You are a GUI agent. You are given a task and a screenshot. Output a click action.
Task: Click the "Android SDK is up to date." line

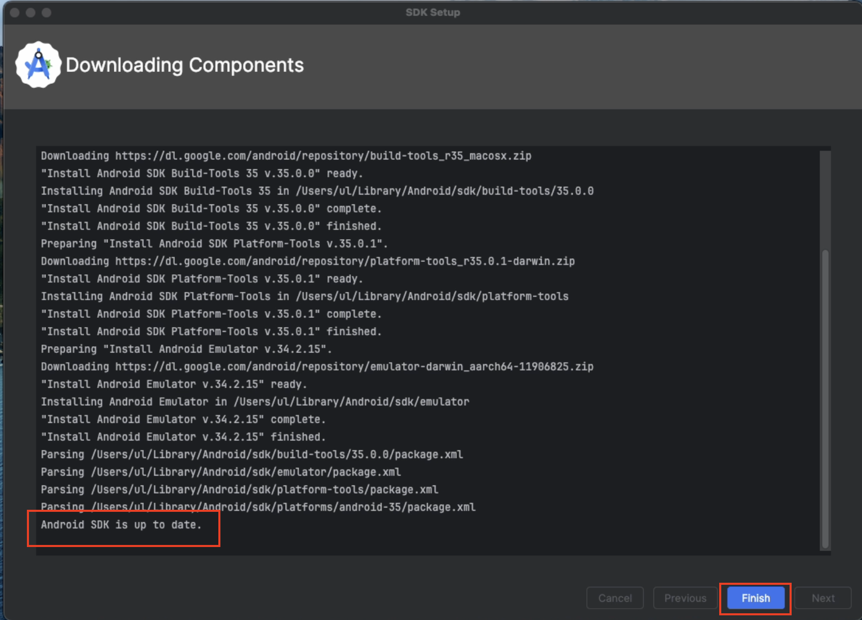(x=121, y=525)
